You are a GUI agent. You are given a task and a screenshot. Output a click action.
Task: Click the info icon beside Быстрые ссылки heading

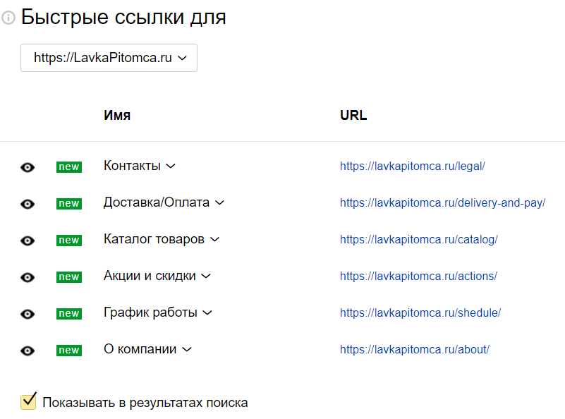[x=8, y=18]
